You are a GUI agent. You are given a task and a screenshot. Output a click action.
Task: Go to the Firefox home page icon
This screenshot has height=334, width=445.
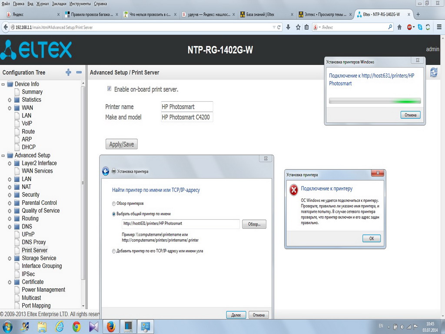click(x=399, y=27)
